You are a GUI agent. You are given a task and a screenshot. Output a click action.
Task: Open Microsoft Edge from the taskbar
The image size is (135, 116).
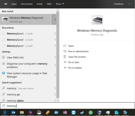coord(5,113)
